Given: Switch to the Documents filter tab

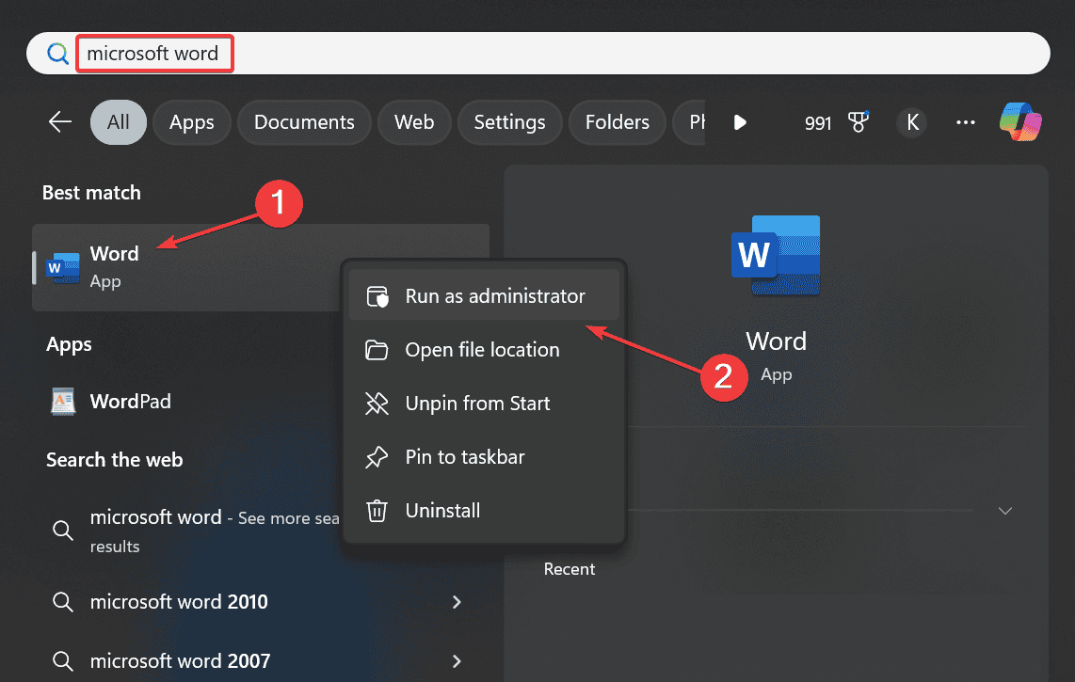Looking at the screenshot, I should pyautogui.click(x=304, y=122).
